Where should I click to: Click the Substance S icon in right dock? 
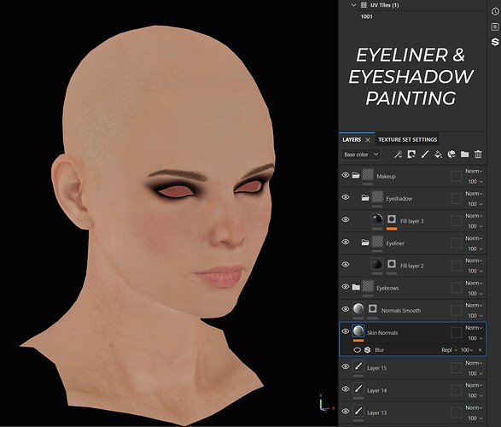(x=495, y=42)
